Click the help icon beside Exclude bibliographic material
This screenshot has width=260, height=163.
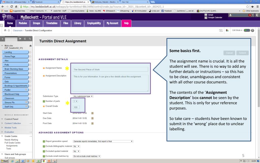44,146
